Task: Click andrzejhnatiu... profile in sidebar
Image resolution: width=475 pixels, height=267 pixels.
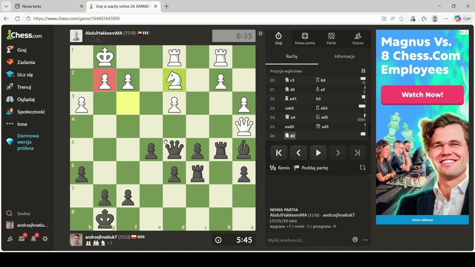Action: coord(27,225)
